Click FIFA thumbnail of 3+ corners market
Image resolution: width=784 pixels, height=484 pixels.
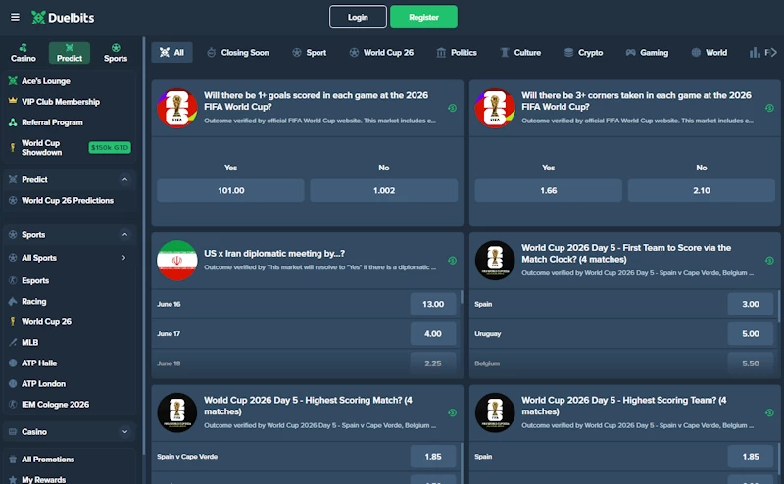[x=495, y=108]
